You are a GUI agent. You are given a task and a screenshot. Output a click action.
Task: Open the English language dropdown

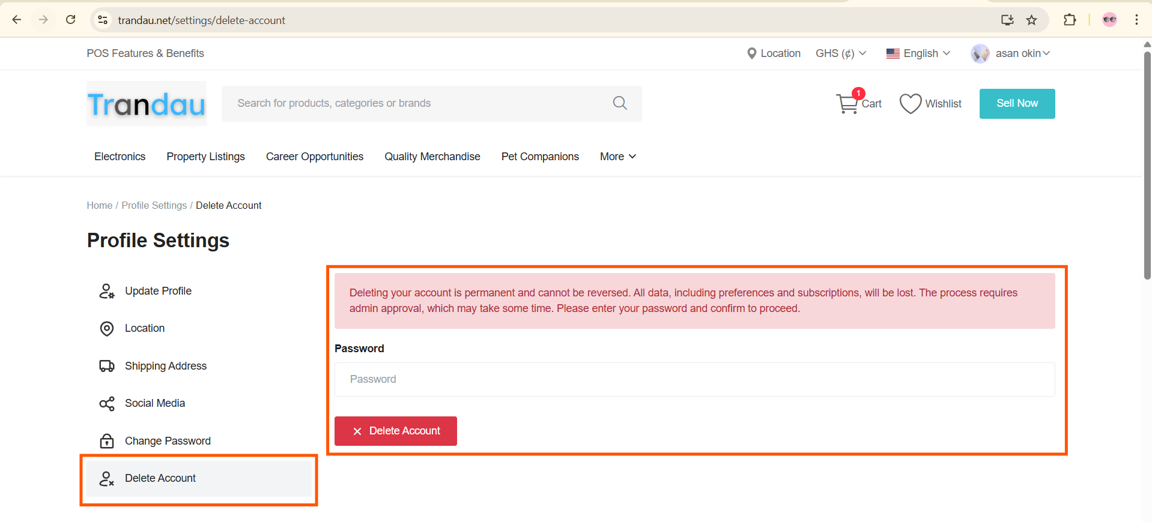click(918, 53)
